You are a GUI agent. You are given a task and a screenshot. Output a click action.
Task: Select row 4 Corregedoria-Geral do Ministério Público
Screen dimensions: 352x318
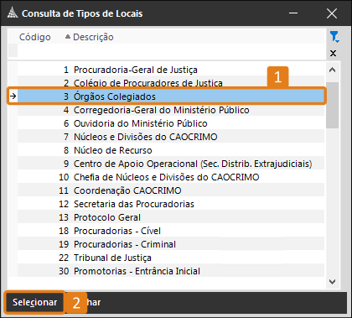tap(171, 110)
